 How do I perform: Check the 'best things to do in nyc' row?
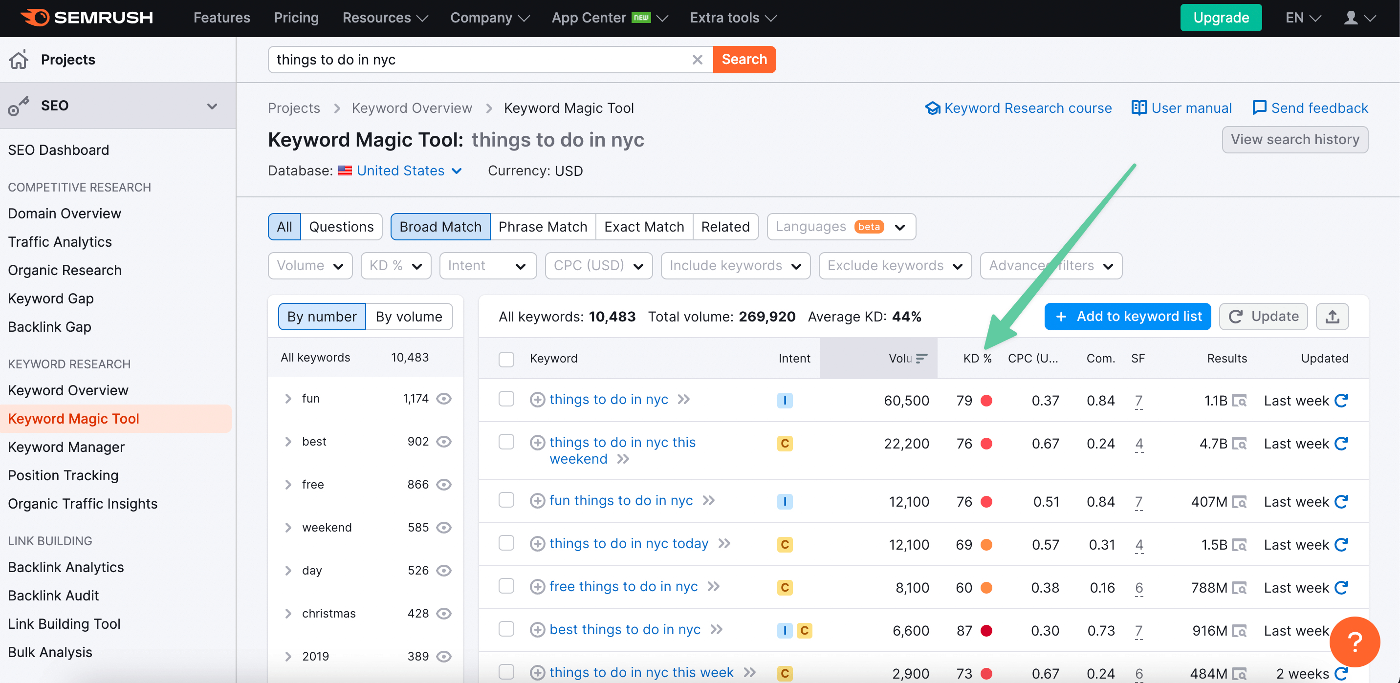click(x=506, y=629)
